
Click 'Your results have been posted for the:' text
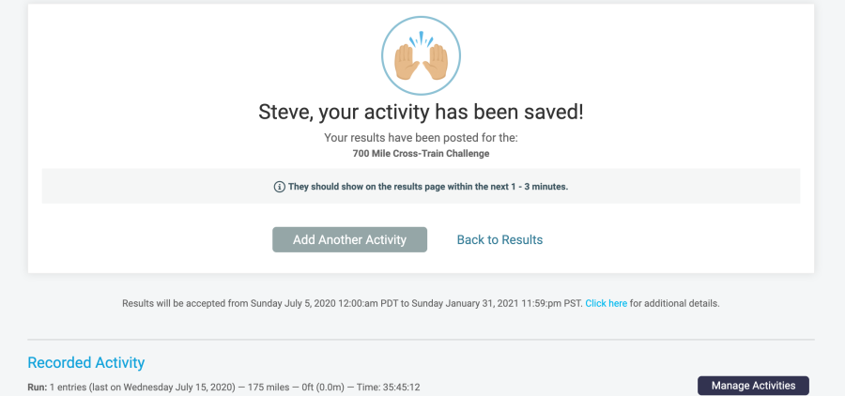tap(421, 137)
